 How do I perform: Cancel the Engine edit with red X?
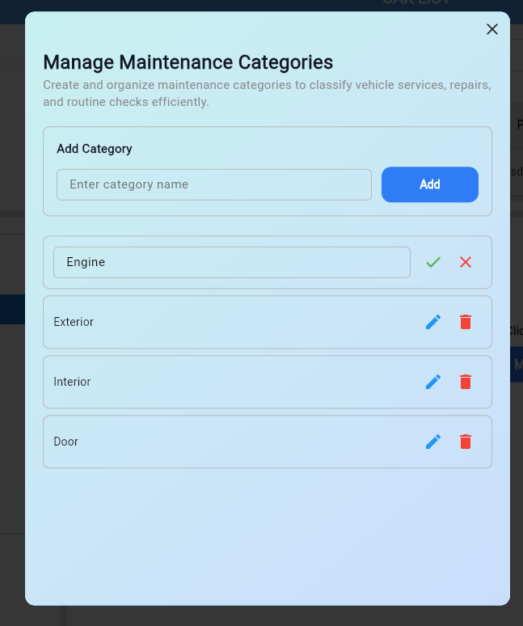click(466, 262)
